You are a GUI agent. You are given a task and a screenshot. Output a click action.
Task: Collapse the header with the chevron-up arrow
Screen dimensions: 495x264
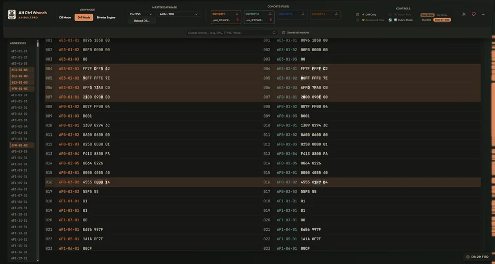pos(483,15)
